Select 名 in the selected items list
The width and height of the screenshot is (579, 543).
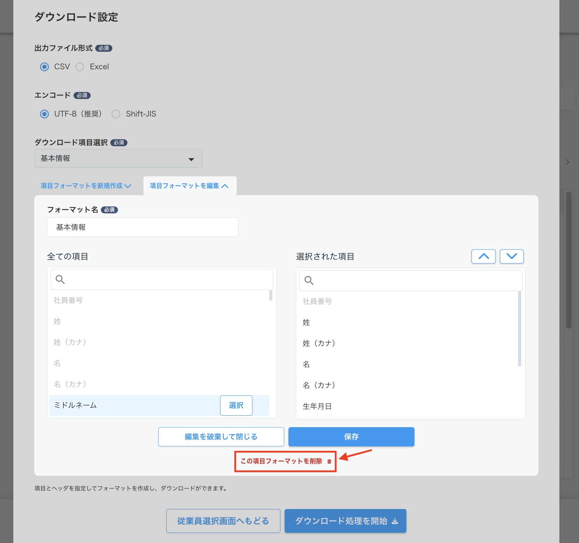point(408,364)
